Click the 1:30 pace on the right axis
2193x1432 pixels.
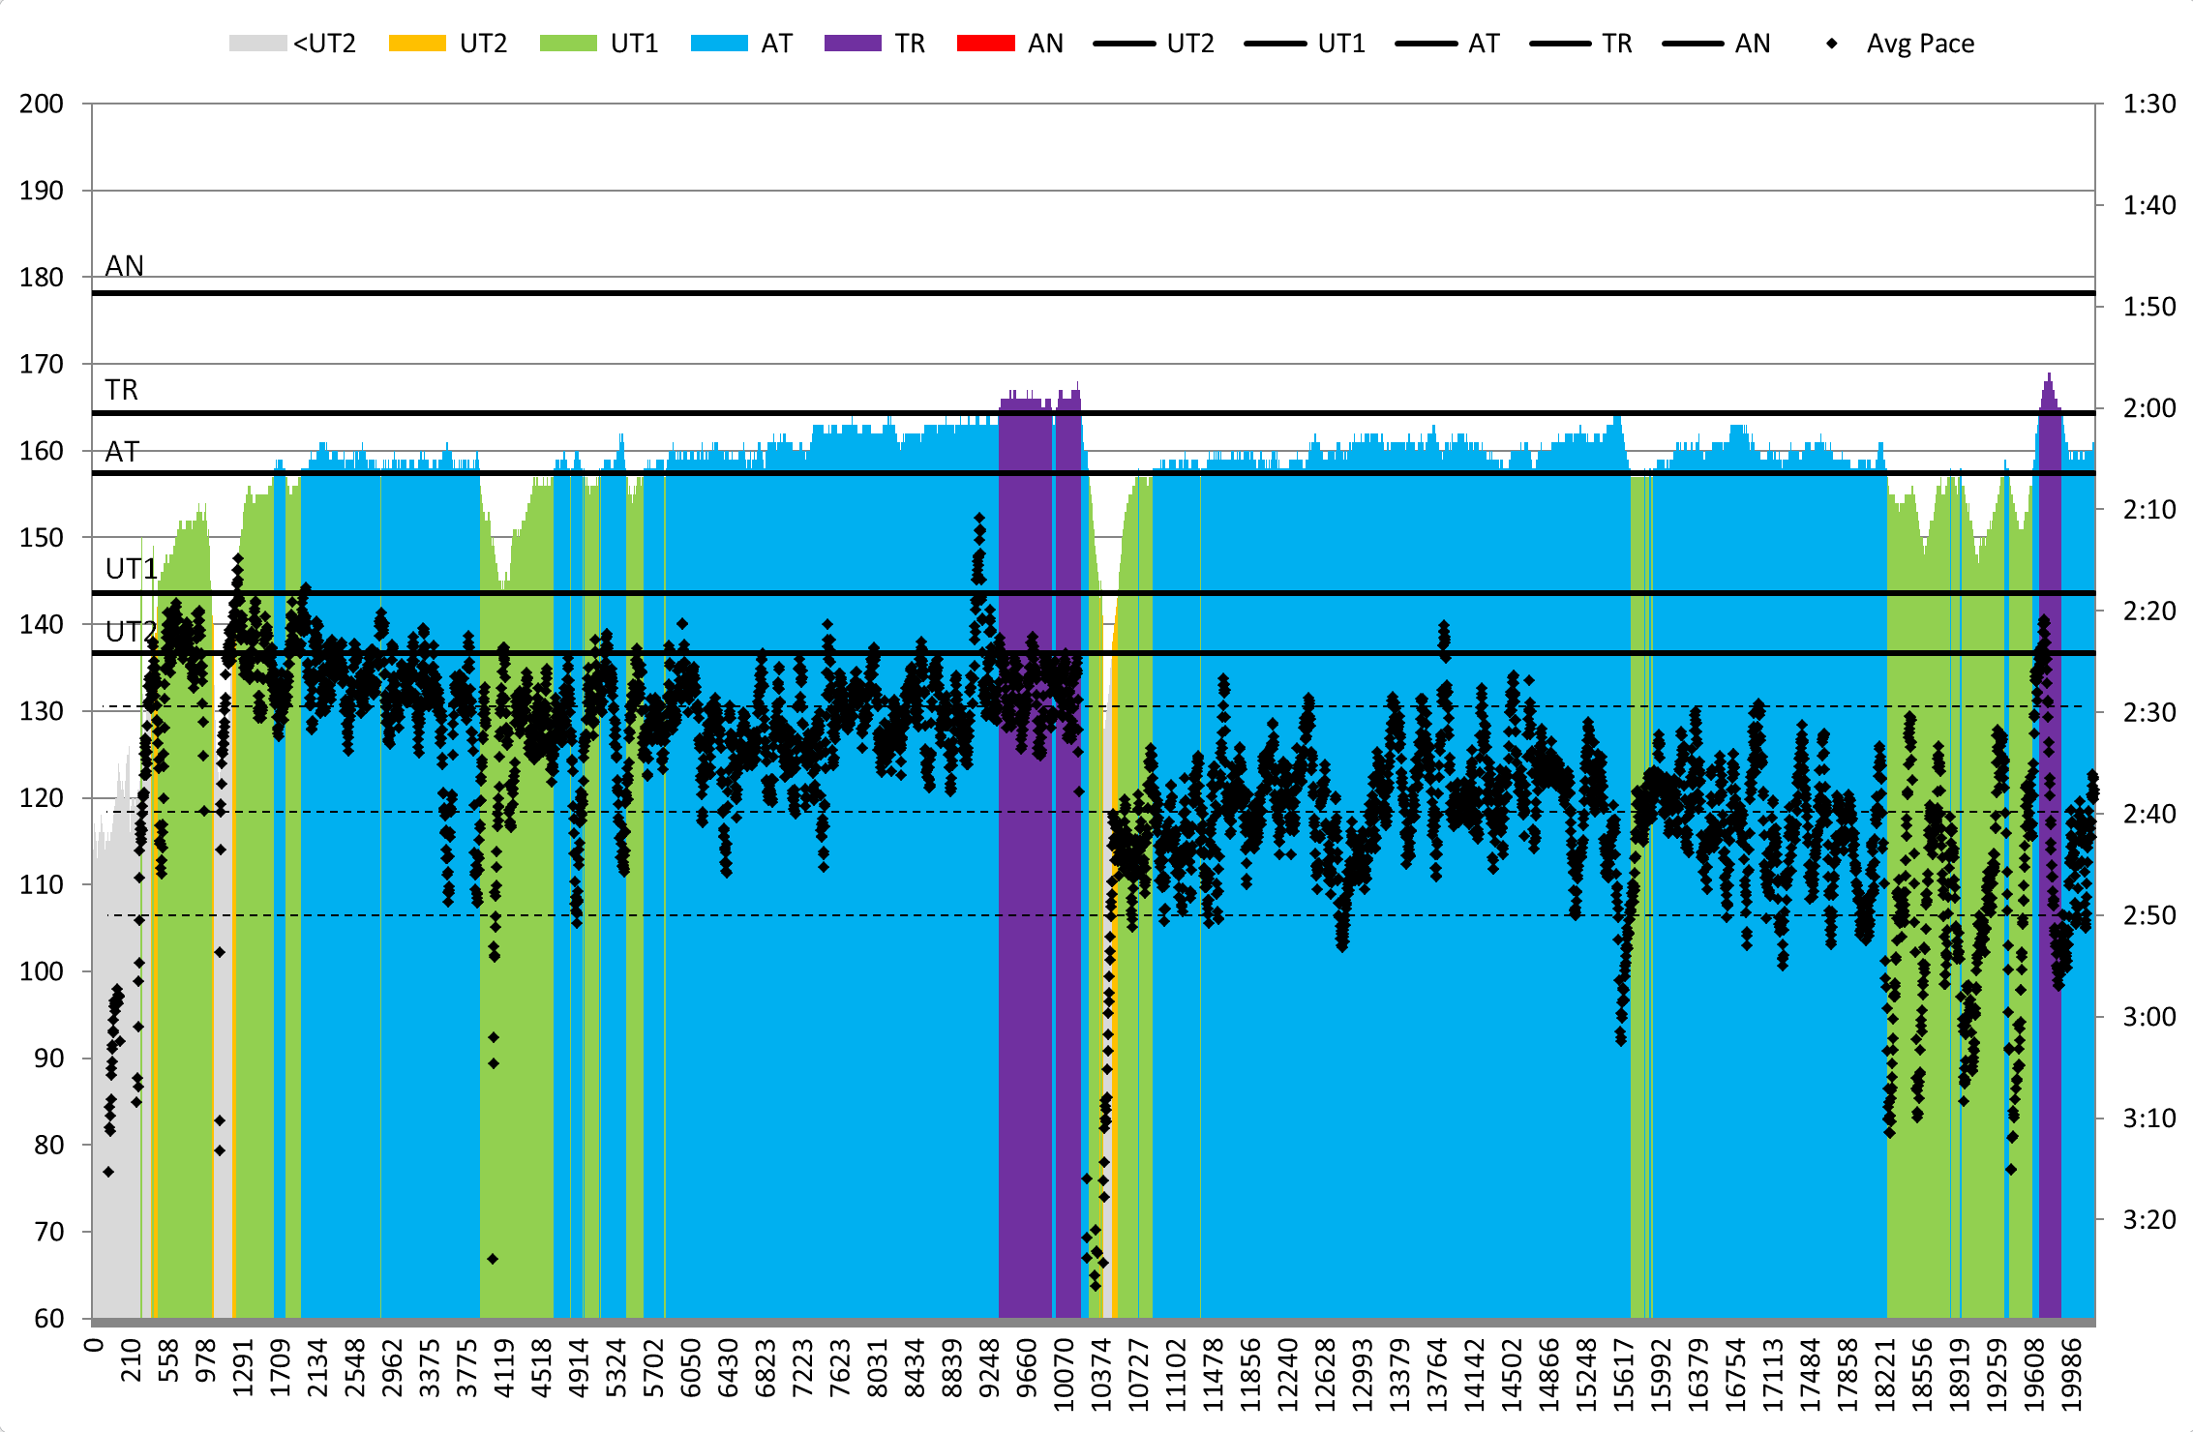(2148, 104)
